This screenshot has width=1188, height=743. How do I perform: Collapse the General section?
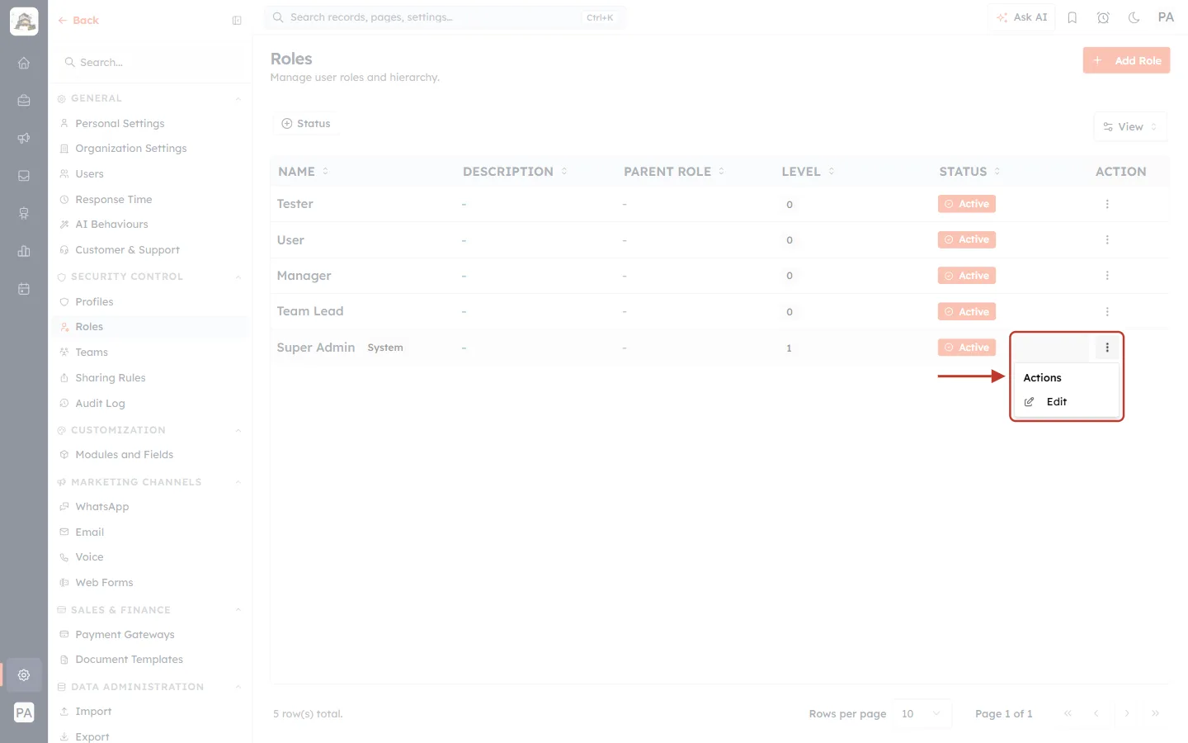click(238, 98)
